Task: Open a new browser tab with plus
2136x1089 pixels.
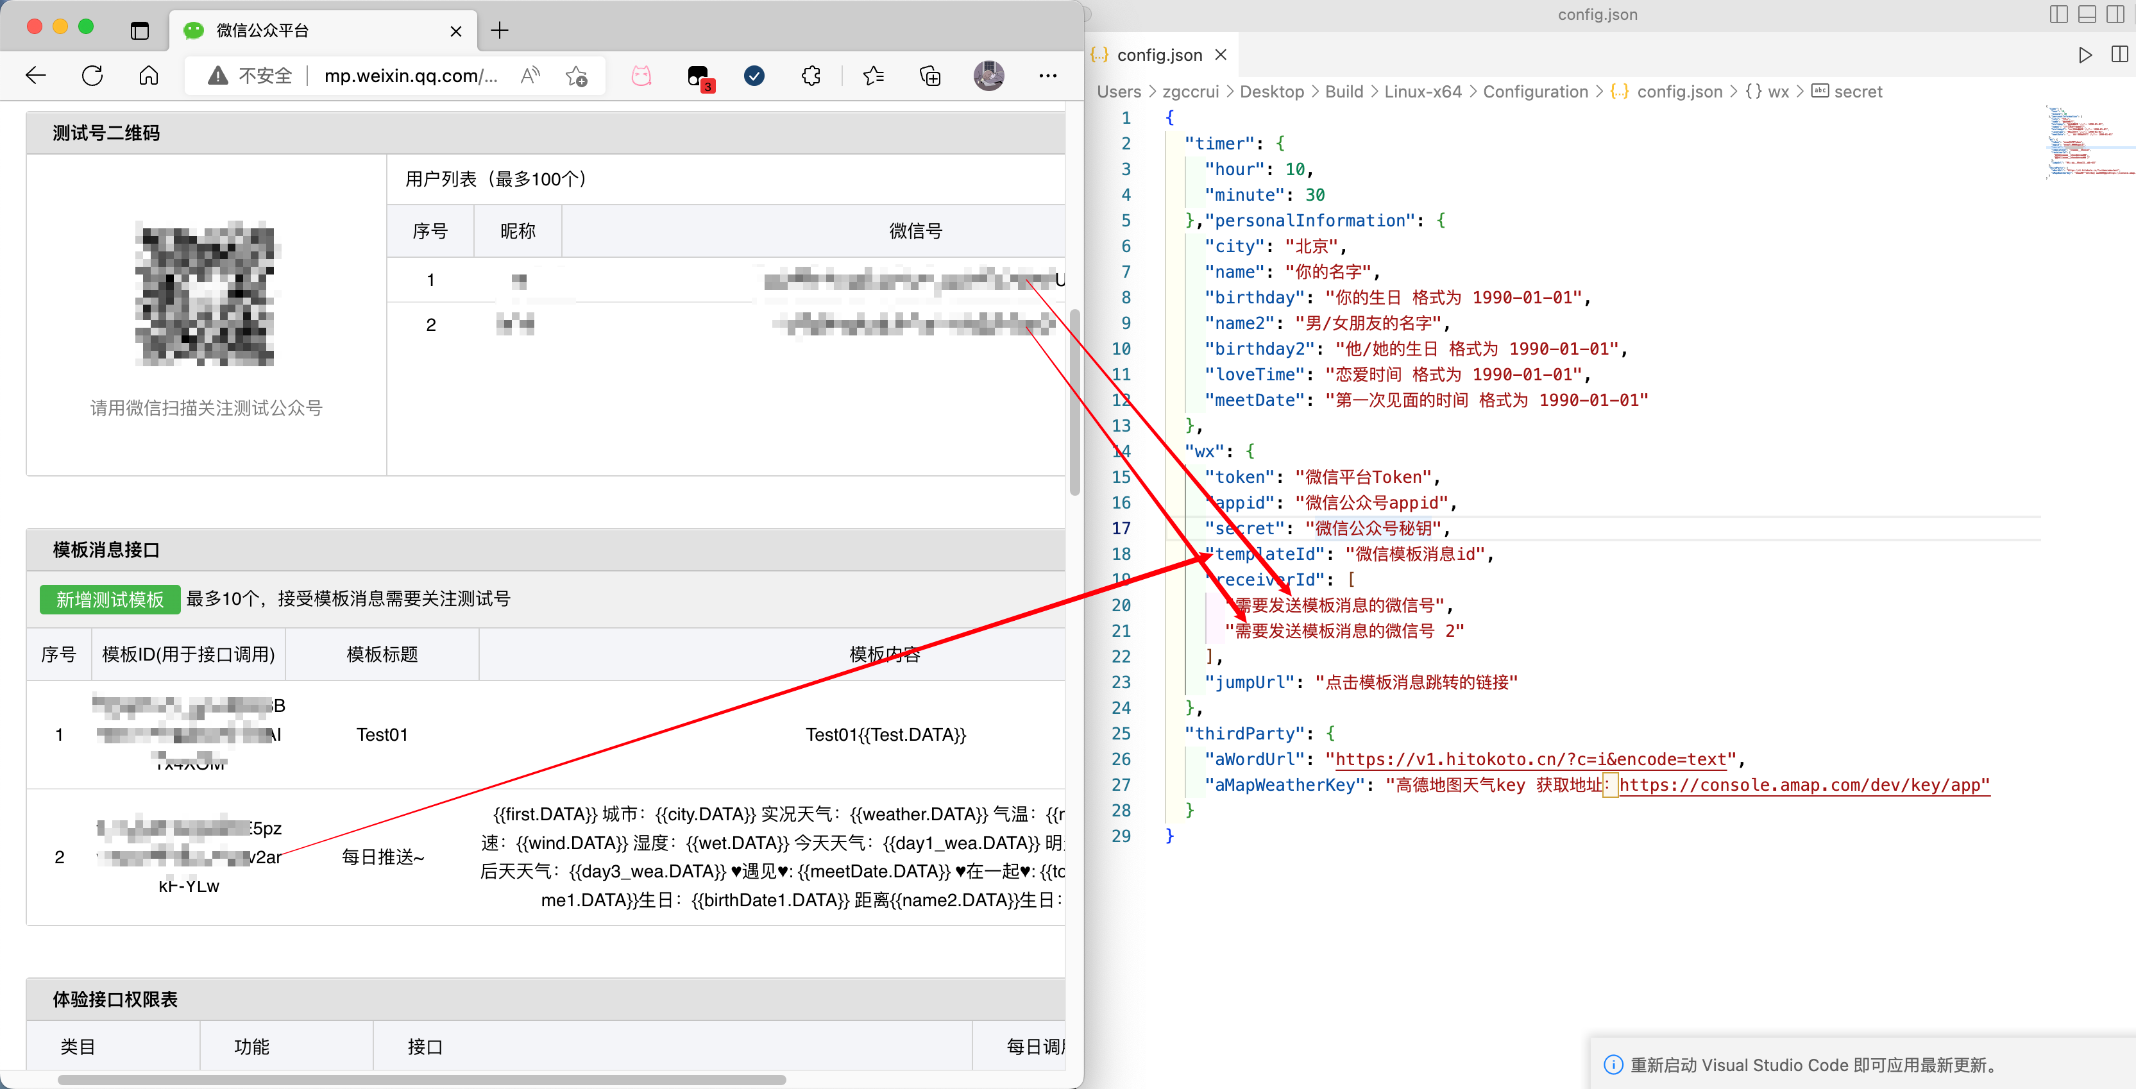Action: [x=499, y=31]
